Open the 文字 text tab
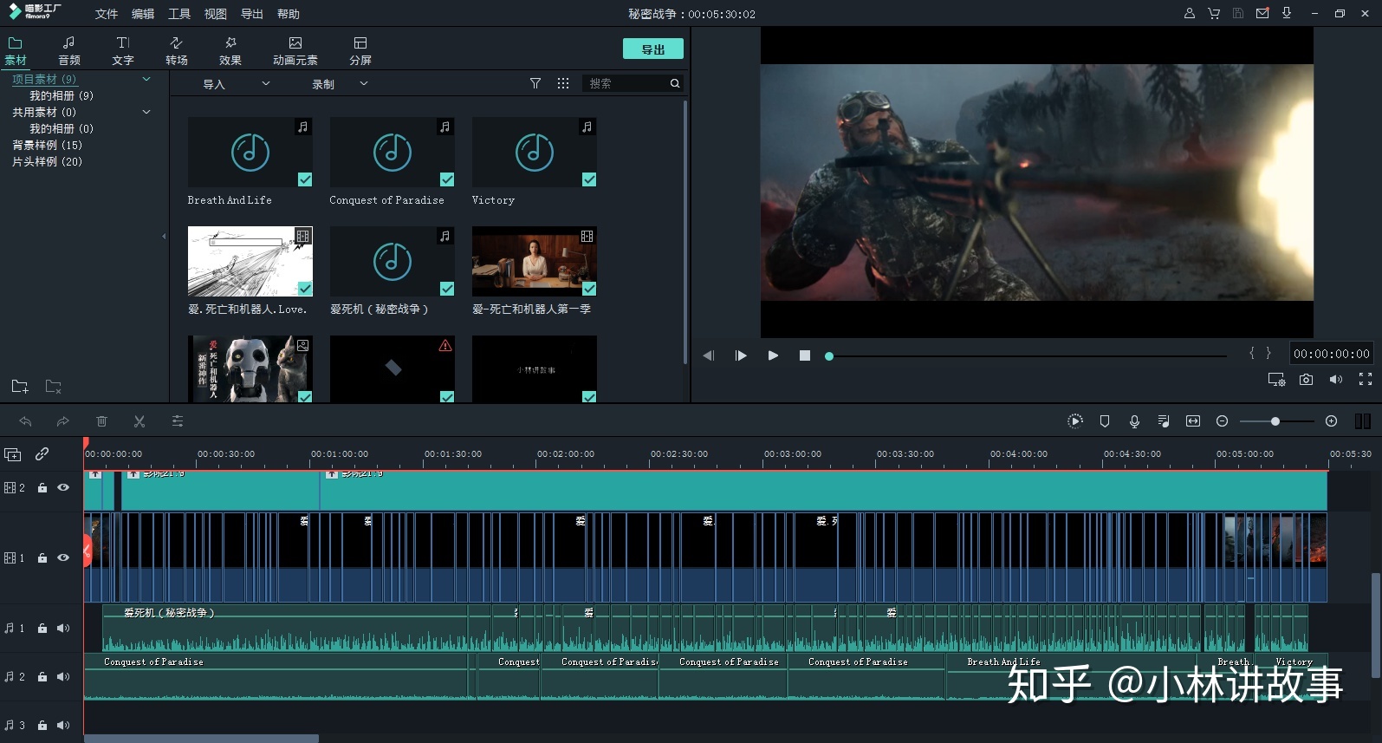Screen dimensions: 1382x743 click(123, 51)
